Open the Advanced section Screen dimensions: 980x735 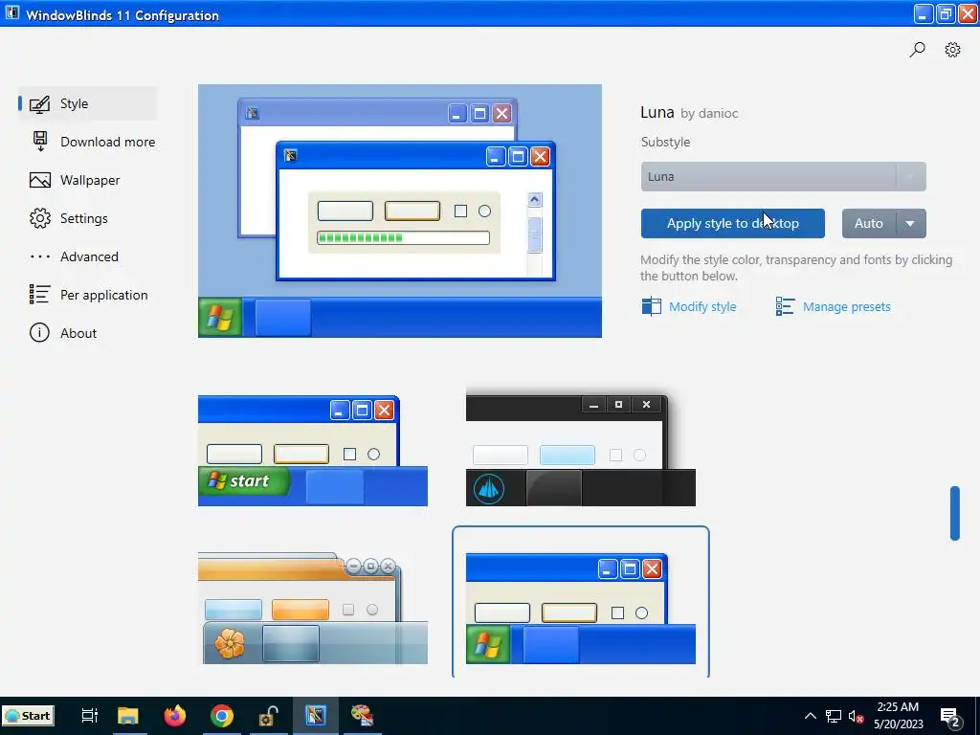89,256
